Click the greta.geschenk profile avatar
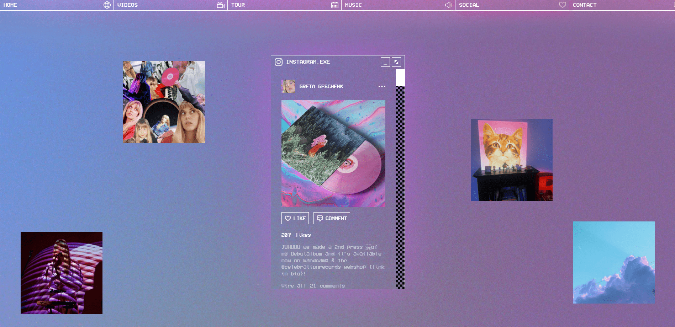 coord(288,86)
